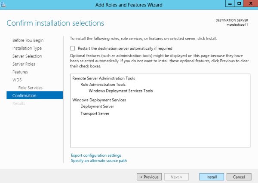Open the Installation Type step
Image resolution: width=258 pixels, height=183 pixels.
click(x=27, y=49)
